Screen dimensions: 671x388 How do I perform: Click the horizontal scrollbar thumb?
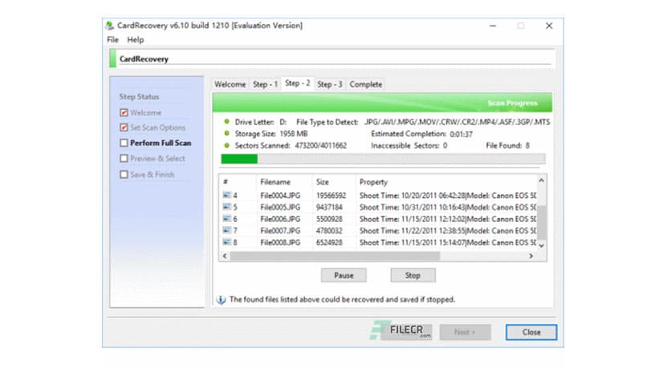pos(335,256)
